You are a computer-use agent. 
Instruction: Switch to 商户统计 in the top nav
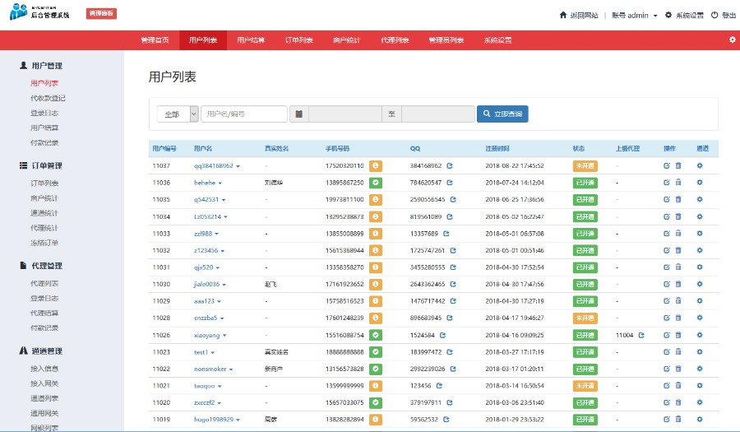tap(346, 40)
